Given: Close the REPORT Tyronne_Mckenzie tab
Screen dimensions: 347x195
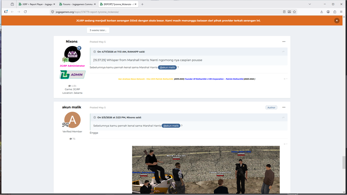Looking at the screenshot, I should coord(135,4).
